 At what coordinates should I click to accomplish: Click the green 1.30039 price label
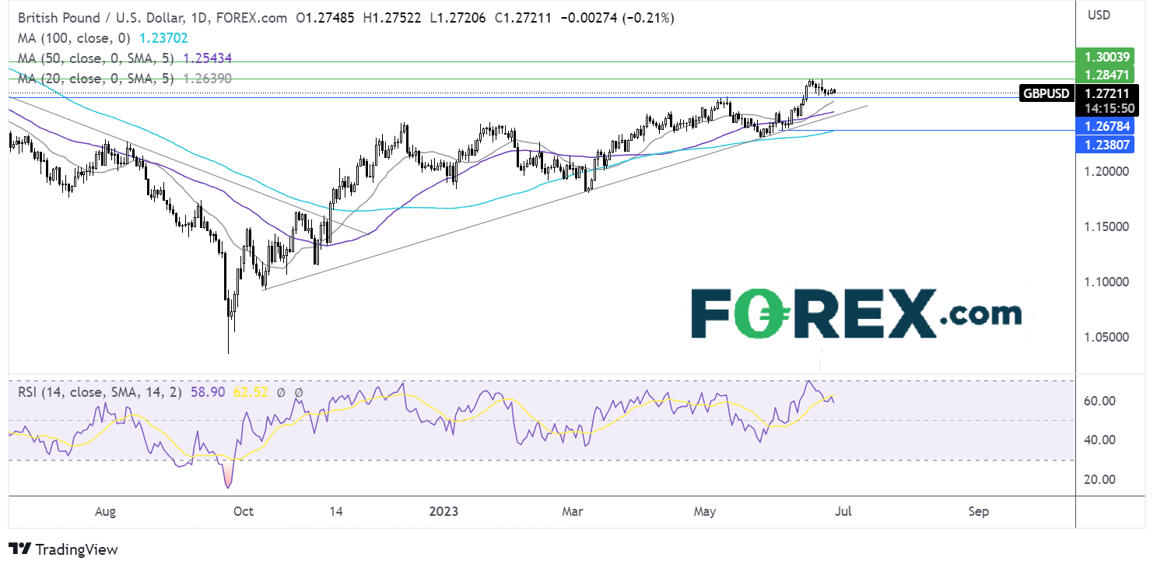point(1106,56)
